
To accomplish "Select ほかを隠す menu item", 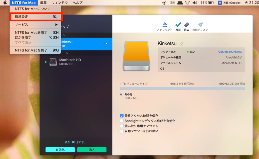I will [x=35, y=38].
